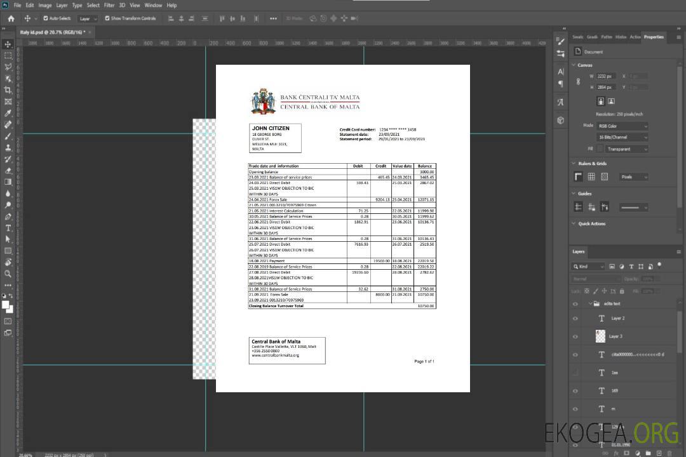686x457 pixels.
Task: Open the Auto-Select Layer dropdown
Action: pyautogui.click(x=88, y=18)
